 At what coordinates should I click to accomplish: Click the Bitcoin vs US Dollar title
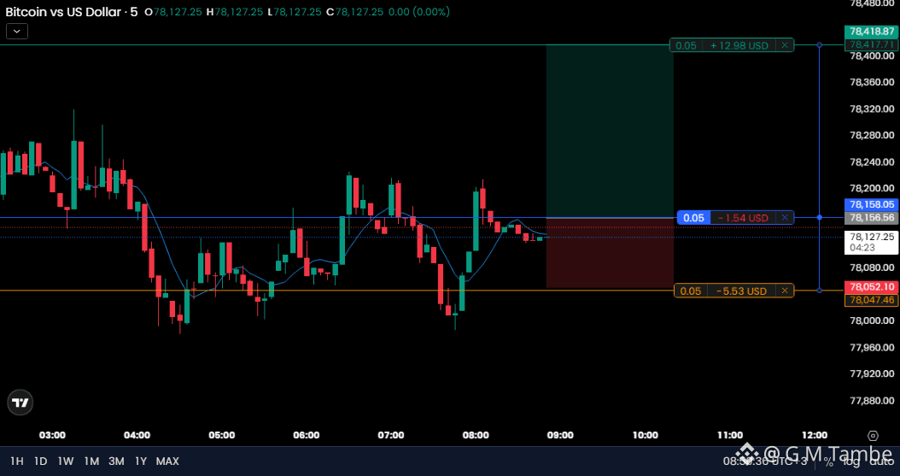coord(62,11)
